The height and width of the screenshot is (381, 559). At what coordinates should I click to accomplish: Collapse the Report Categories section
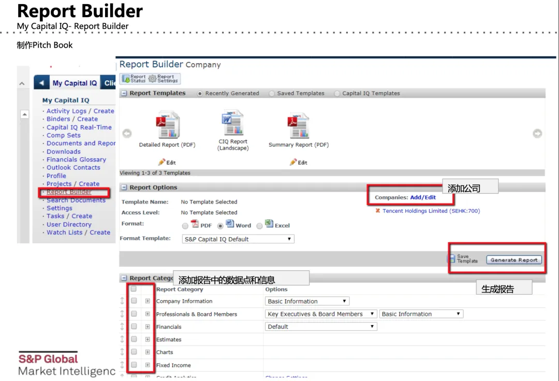[124, 278]
